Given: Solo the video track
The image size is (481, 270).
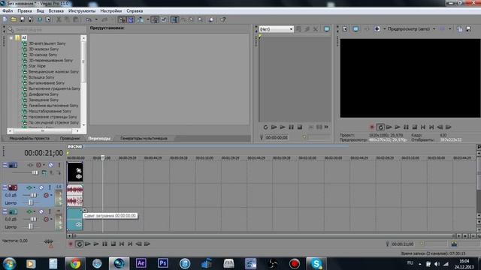Looking at the screenshot, I should point(59,165).
